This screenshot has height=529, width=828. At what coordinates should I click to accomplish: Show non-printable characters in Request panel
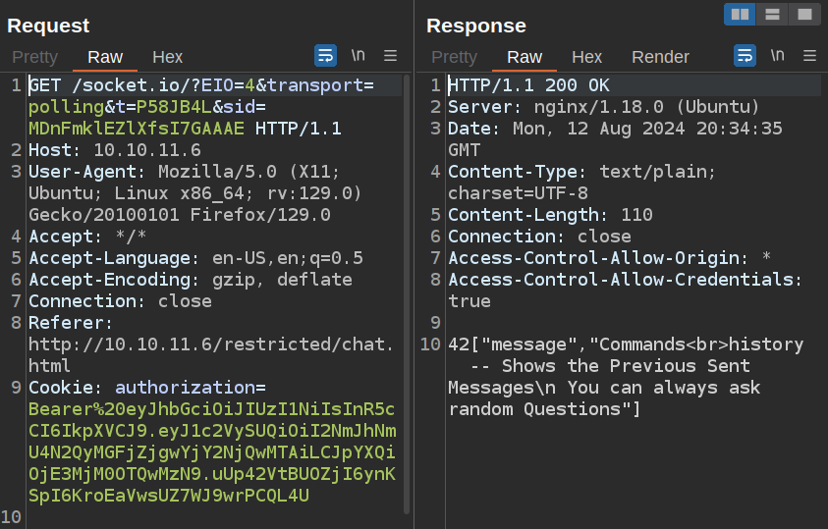coord(359,55)
